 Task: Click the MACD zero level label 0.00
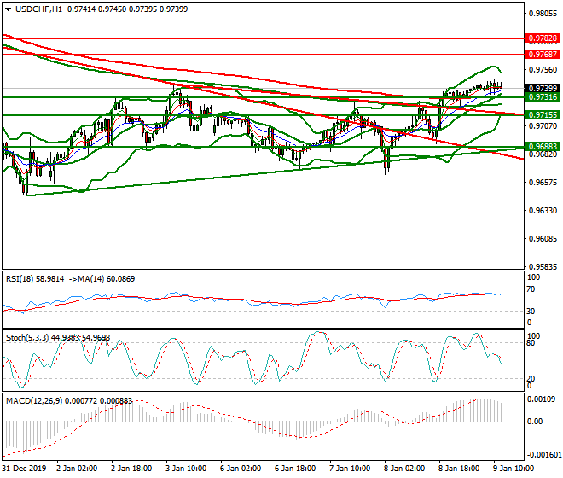click(x=535, y=421)
